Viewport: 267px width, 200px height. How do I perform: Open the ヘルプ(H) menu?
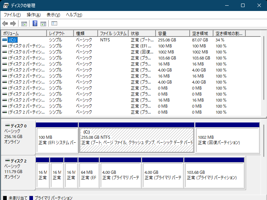(x=74, y=15)
